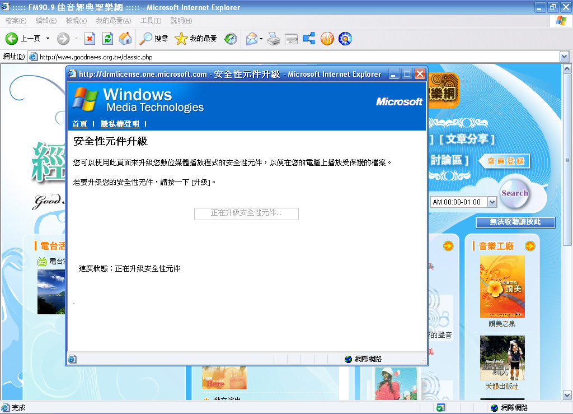Click the round Search button
This screenshot has width=573, height=414.
(x=515, y=193)
